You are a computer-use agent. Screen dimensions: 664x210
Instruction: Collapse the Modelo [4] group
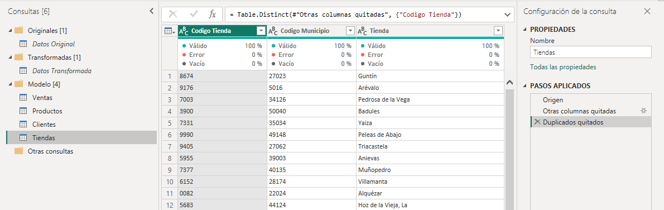pyautogui.click(x=9, y=84)
